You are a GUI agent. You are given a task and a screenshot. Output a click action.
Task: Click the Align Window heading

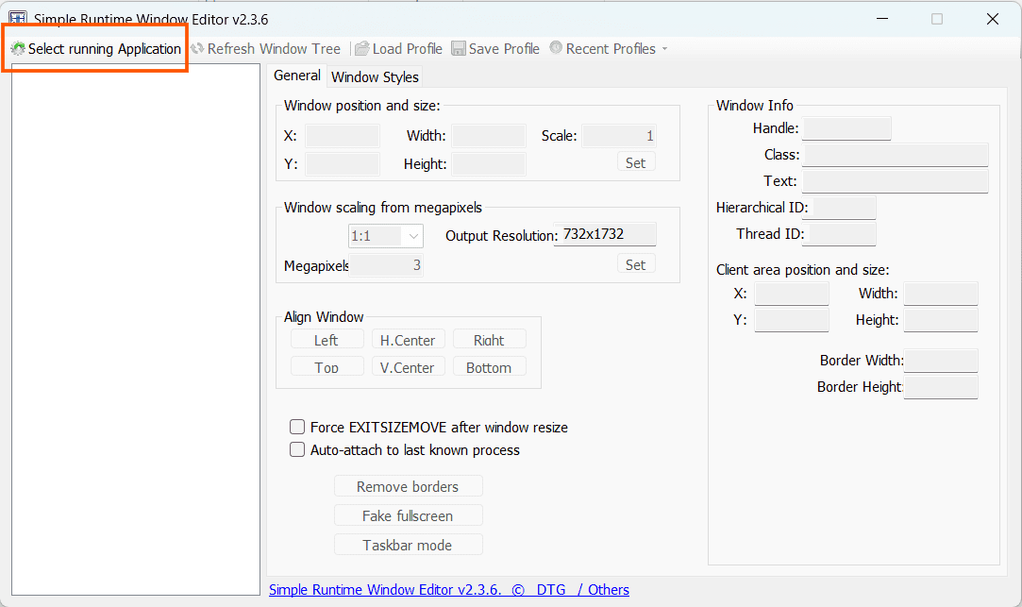[324, 317]
